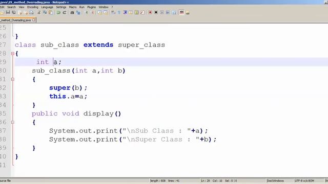Image resolution: width=328 pixels, height=184 pixels.
Task: Click the Zoom Out toolbar icon
Action: point(92,12)
